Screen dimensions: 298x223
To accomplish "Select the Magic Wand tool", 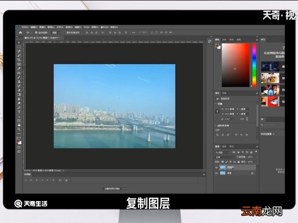I will [x=19, y=55].
